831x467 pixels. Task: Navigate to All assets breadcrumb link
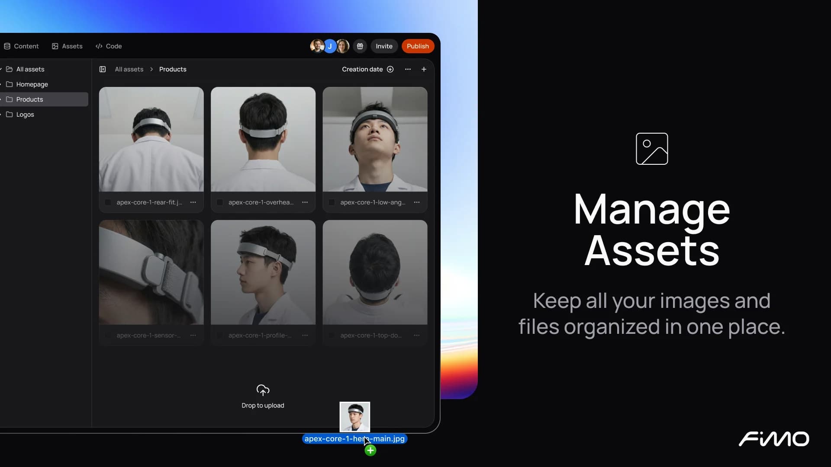(129, 69)
